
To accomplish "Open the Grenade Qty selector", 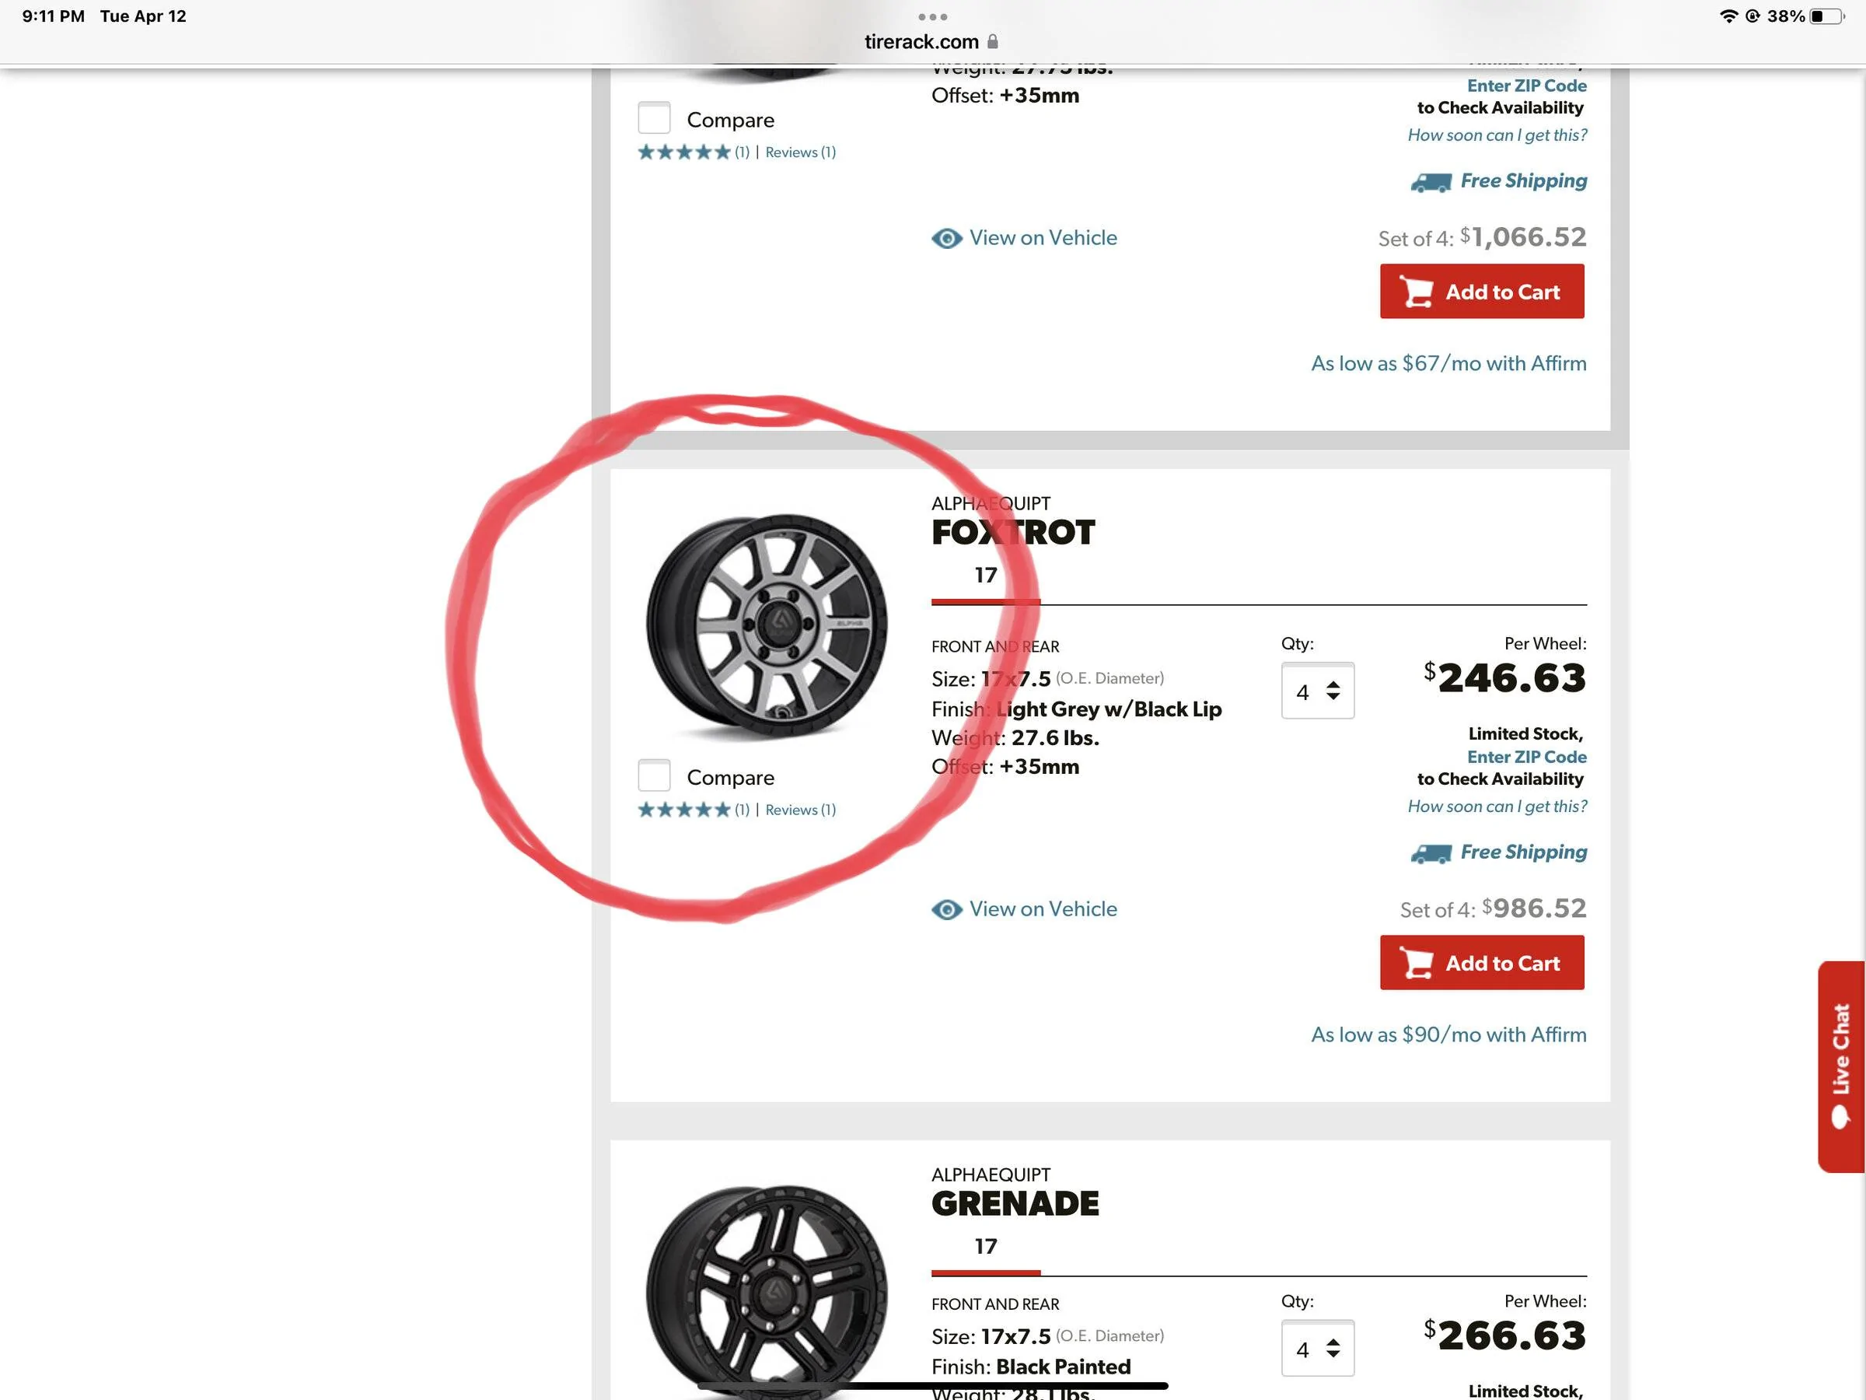I will coord(1317,1349).
